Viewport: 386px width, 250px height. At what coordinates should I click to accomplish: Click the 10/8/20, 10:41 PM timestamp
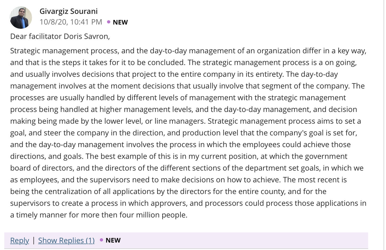point(71,22)
